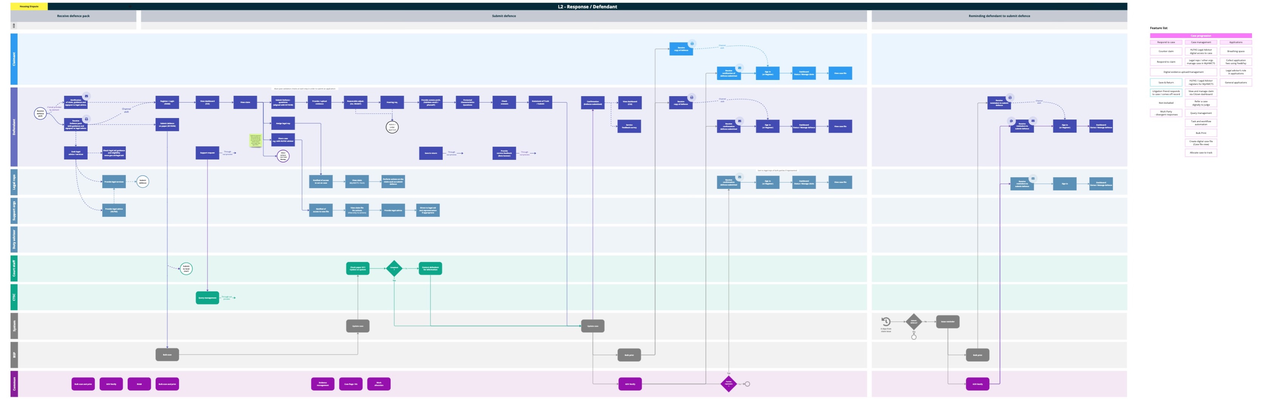Viewport: 1261px width, 408px height.
Task: Click the Receive defence pack section header
Action: point(73,15)
